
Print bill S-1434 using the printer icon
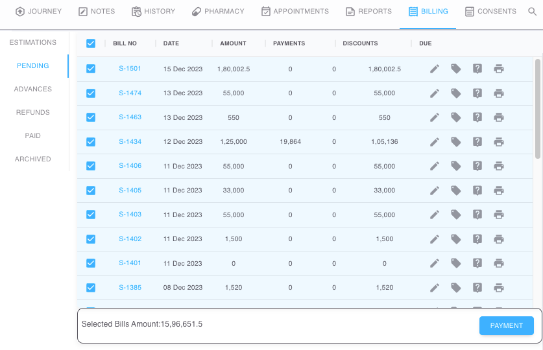[499, 142]
